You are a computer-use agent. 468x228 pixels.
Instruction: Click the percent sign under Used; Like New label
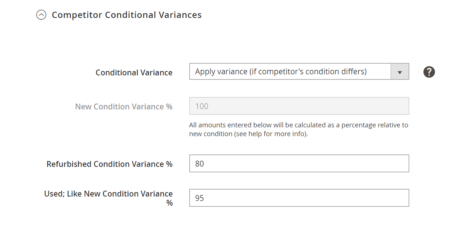169,203
